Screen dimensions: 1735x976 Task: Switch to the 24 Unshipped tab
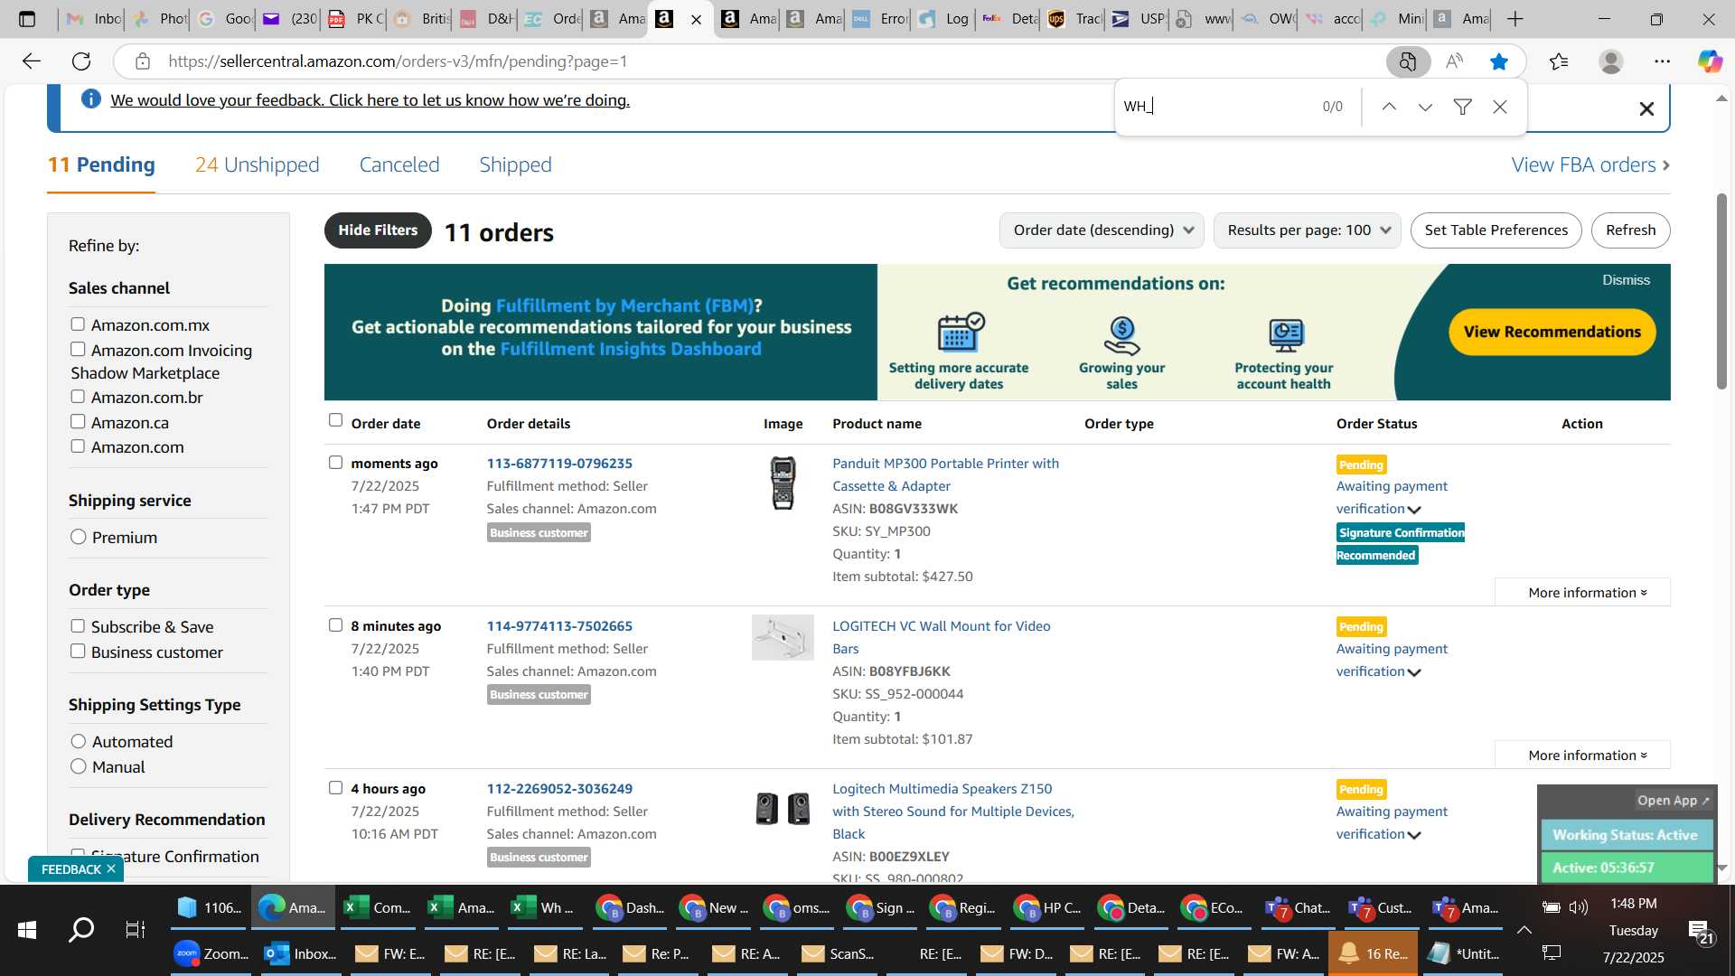(258, 164)
